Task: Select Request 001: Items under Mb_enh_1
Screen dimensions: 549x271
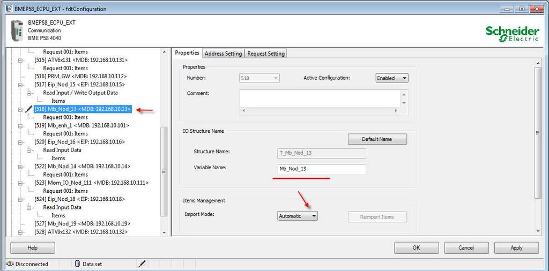Action: [65, 133]
